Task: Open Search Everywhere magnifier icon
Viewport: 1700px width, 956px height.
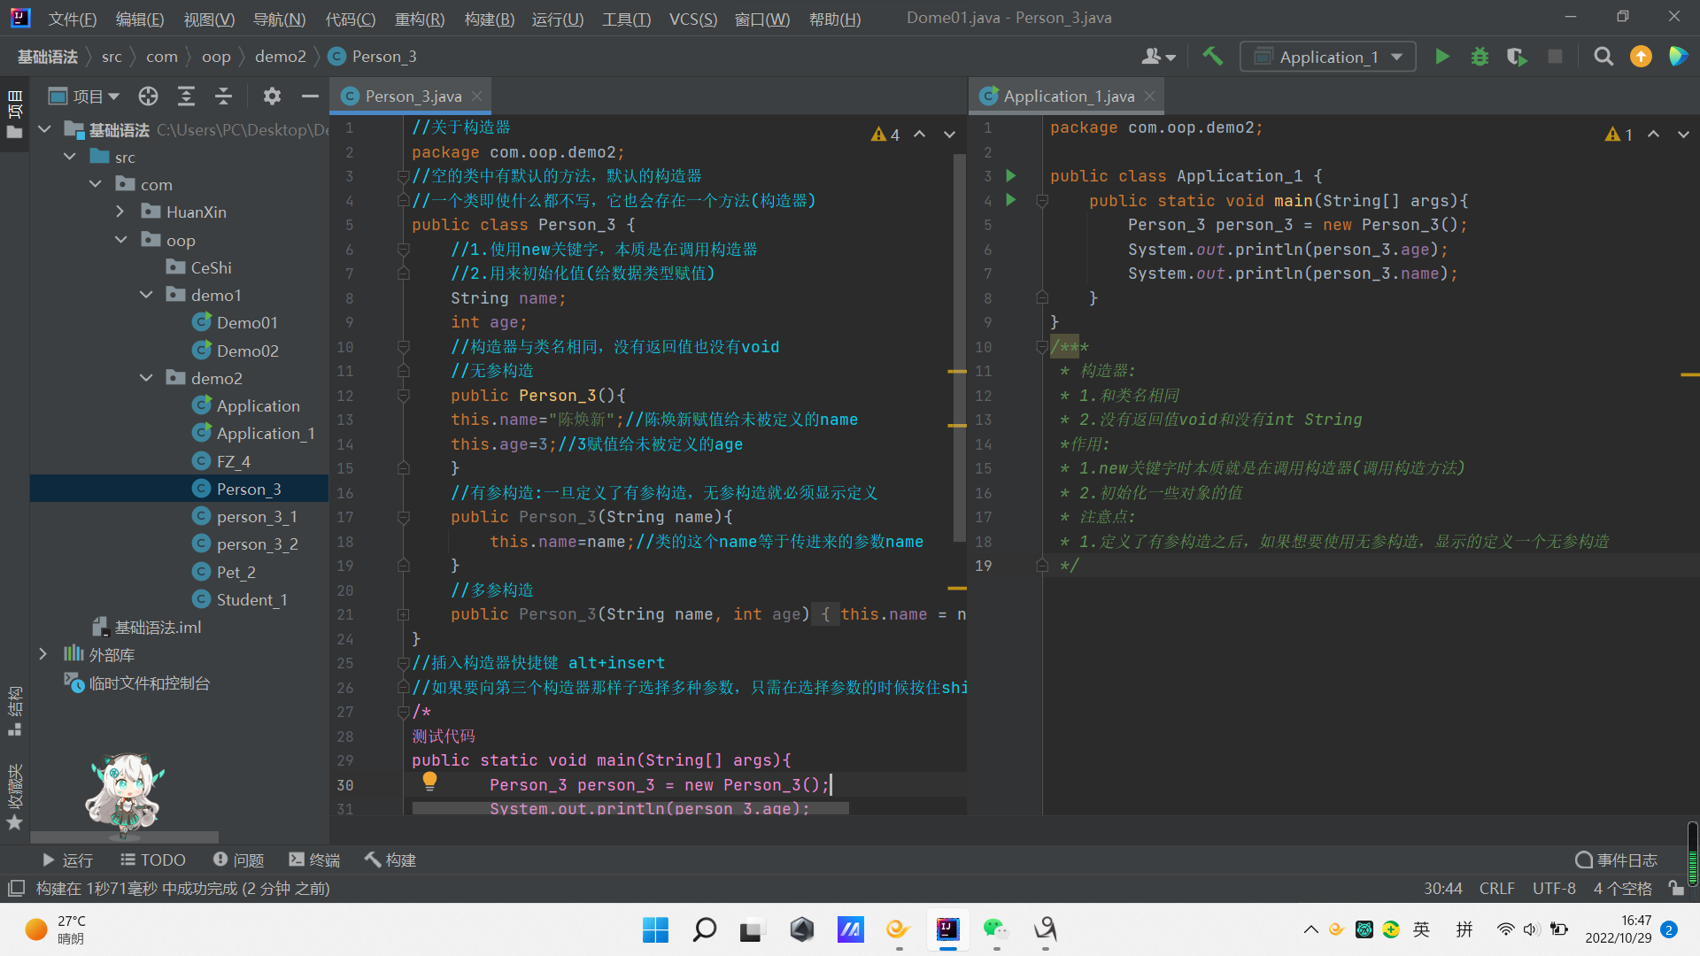Action: [1603, 57]
